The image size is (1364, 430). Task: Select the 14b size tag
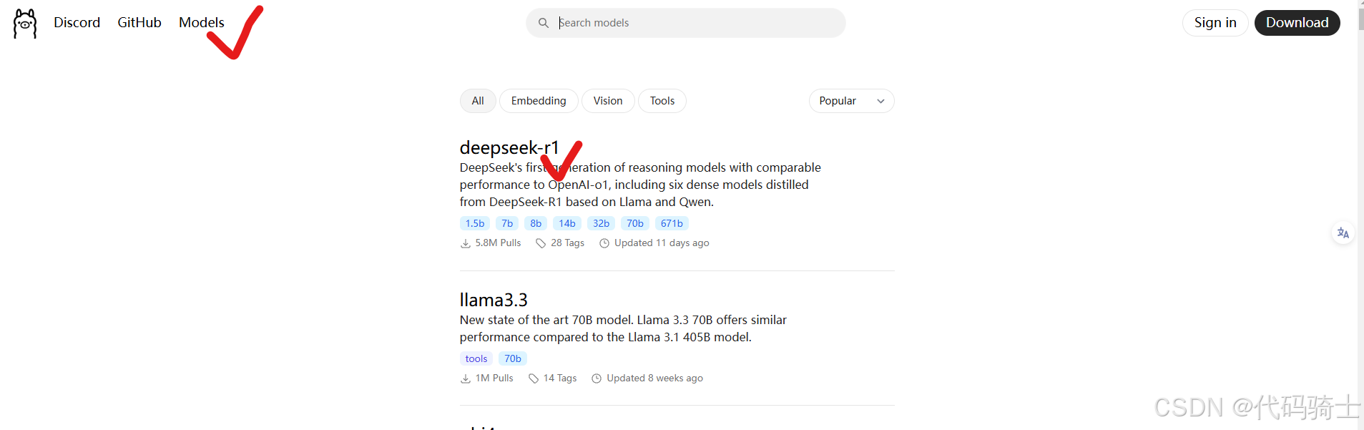(x=567, y=223)
